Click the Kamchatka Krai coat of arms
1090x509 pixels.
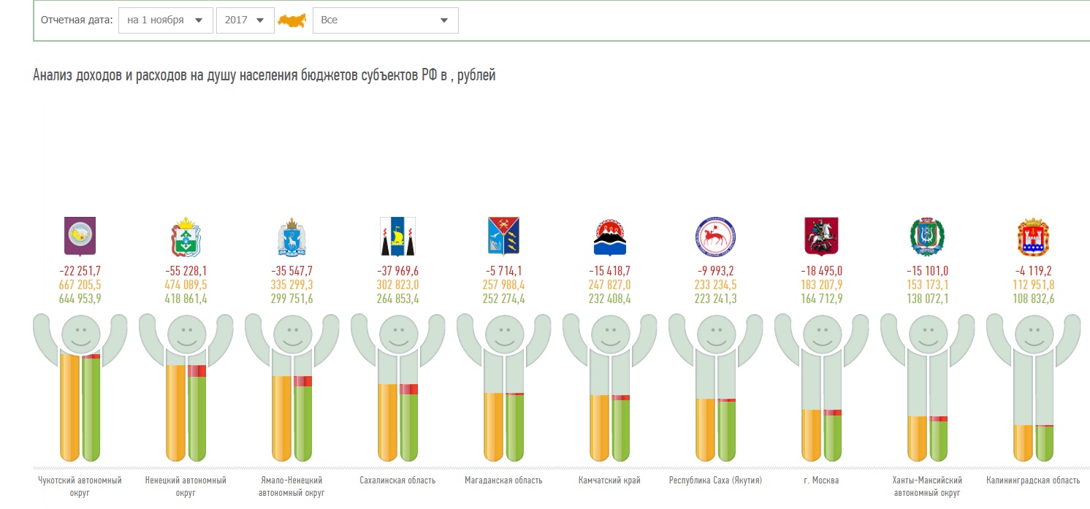(609, 235)
